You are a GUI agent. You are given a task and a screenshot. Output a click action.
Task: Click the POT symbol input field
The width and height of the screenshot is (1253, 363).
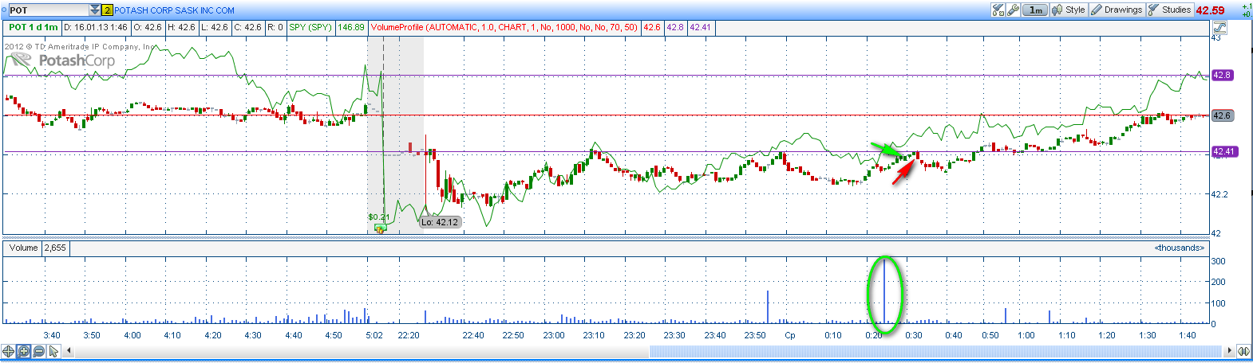(x=49, y=10)
